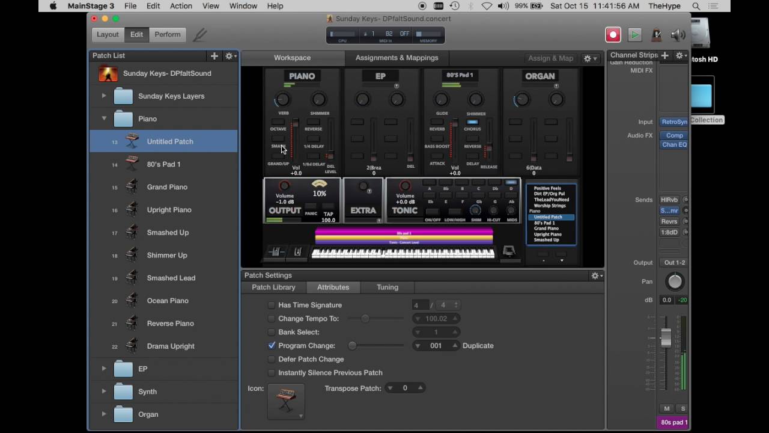Solo the 80s pad 1 channel strip
769x433 pixels.
[683, 409]
